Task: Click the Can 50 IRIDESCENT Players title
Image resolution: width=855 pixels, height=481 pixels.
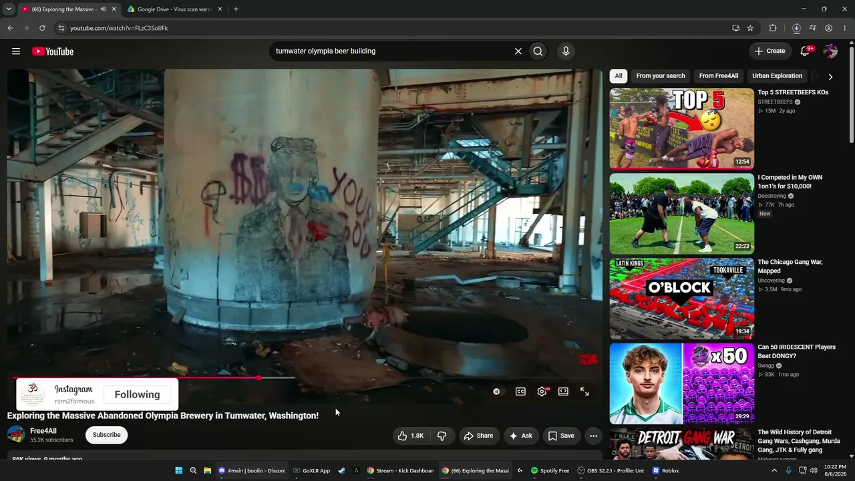Action: (796, 351)
